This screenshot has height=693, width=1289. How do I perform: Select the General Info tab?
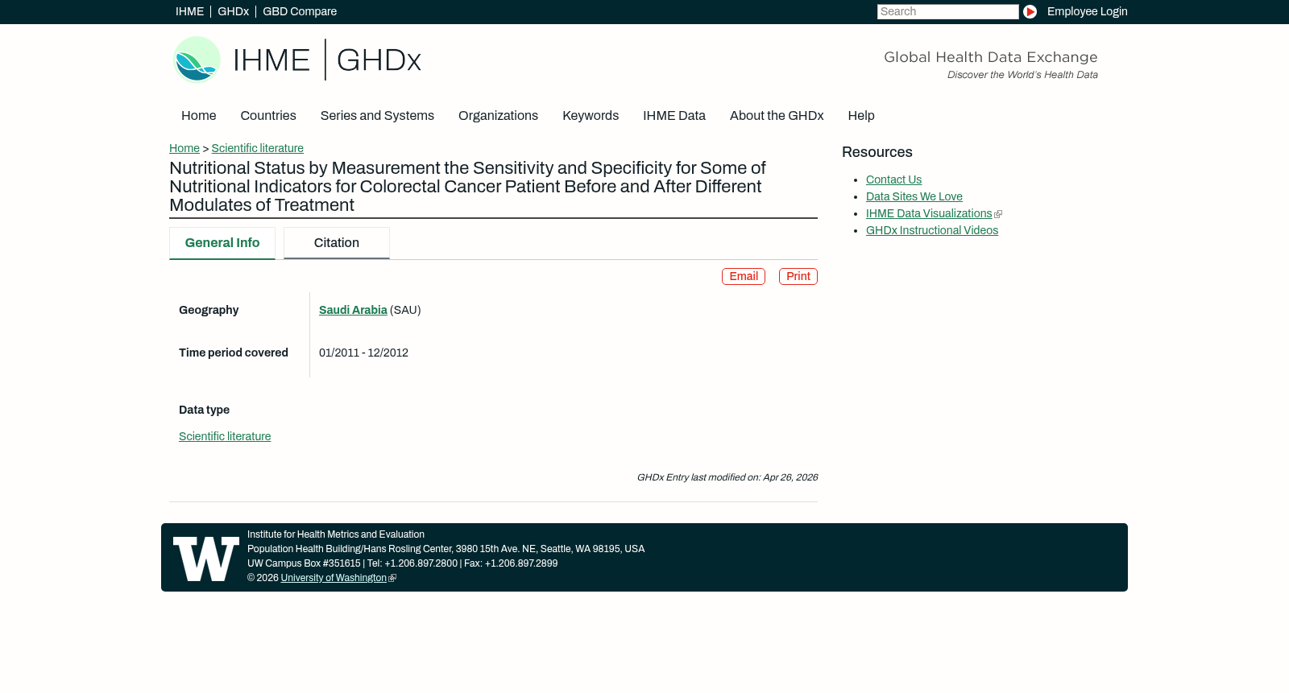[222, 243]
